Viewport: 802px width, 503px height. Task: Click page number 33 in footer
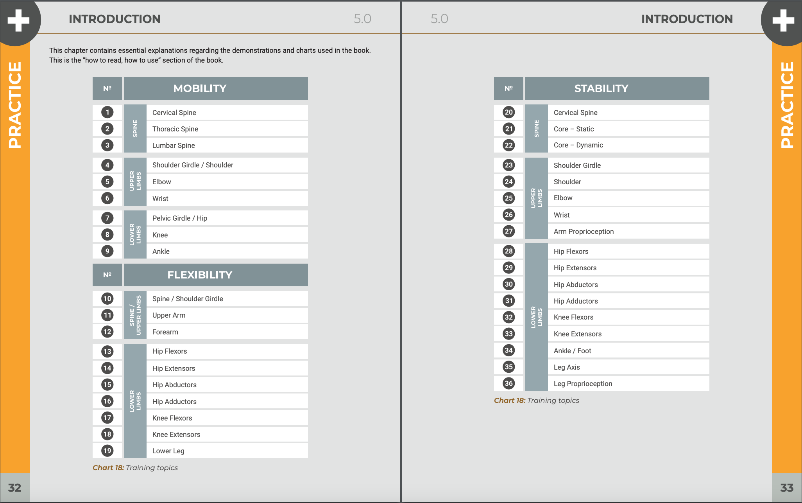click(x=787, y=488)
